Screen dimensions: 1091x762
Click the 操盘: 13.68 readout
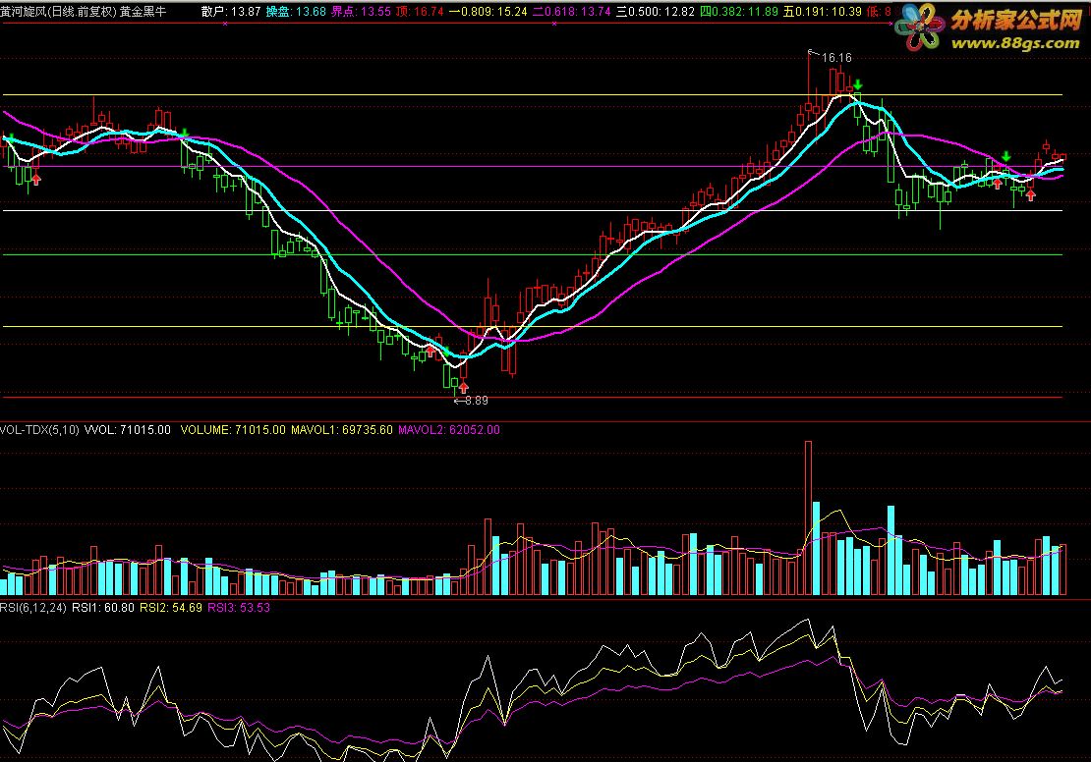296,11
